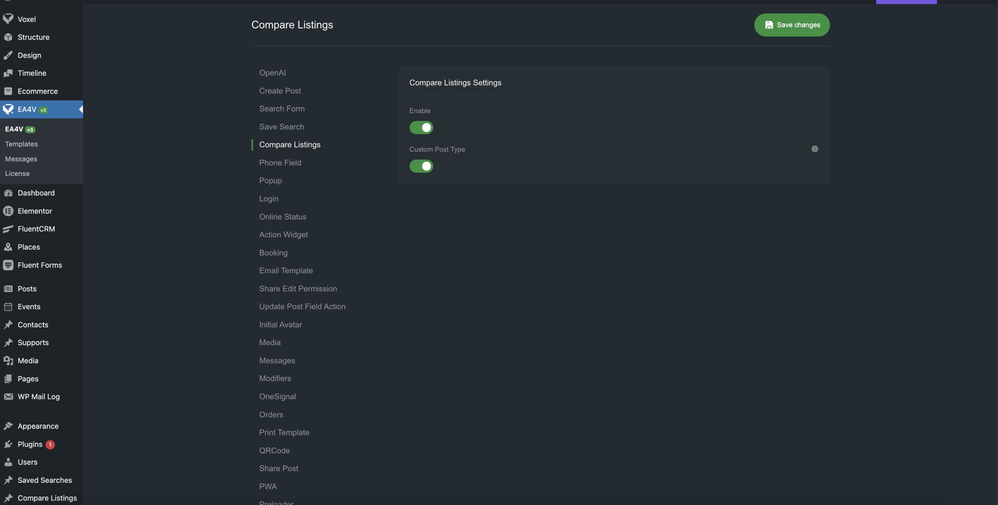Switch to the Search Form tab
The height and width of the screenshot is (505, 998).
pyautogui.click(x=282, y=109)
